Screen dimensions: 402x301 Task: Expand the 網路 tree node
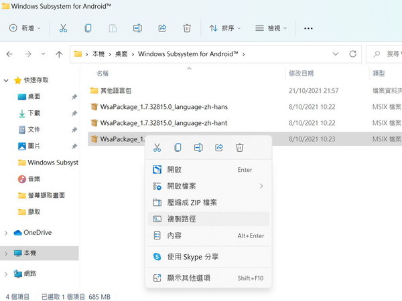[x=6, y=274]
